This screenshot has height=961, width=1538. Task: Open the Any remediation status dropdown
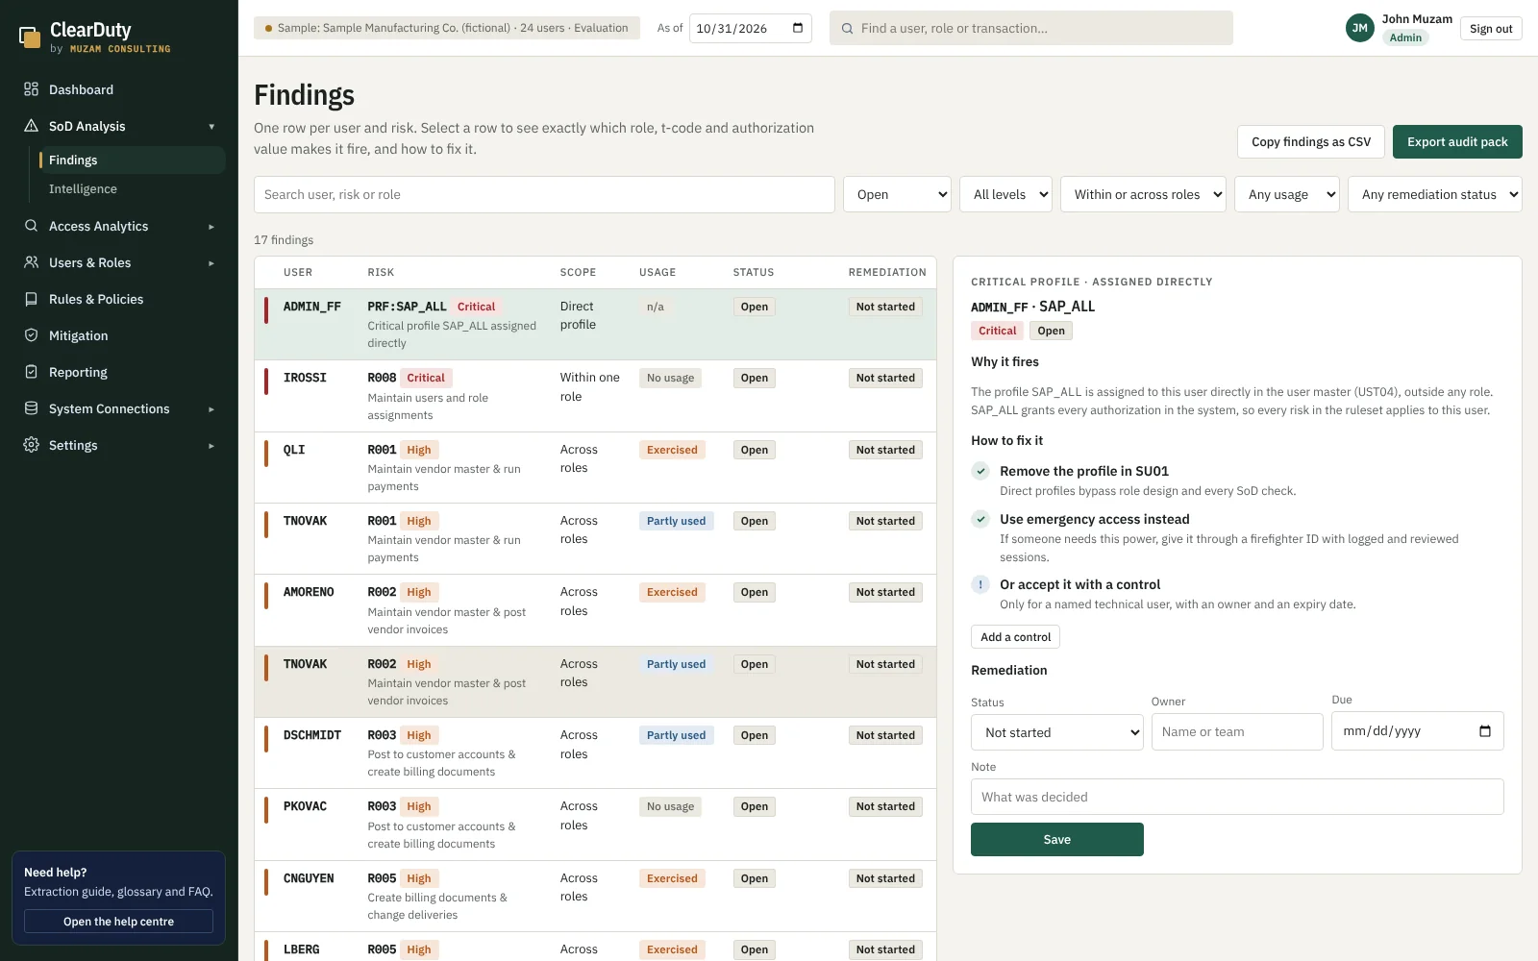[x=1435, y=194]
